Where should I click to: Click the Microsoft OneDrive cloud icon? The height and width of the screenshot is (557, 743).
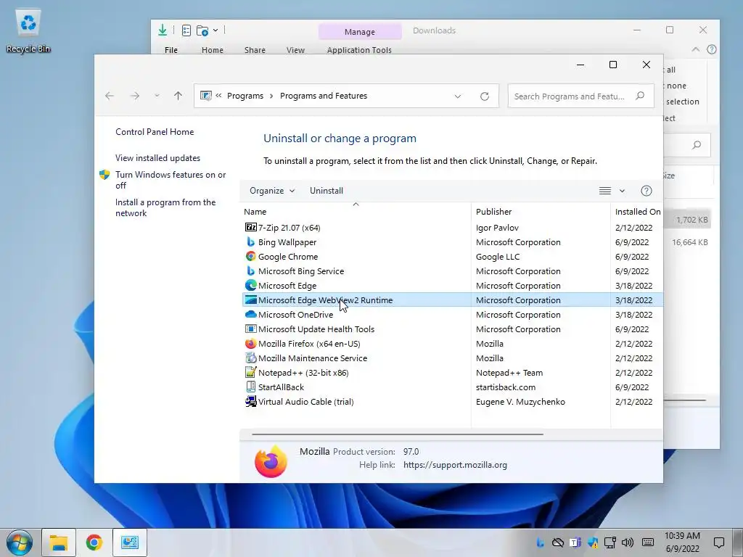tap(250, 315)
